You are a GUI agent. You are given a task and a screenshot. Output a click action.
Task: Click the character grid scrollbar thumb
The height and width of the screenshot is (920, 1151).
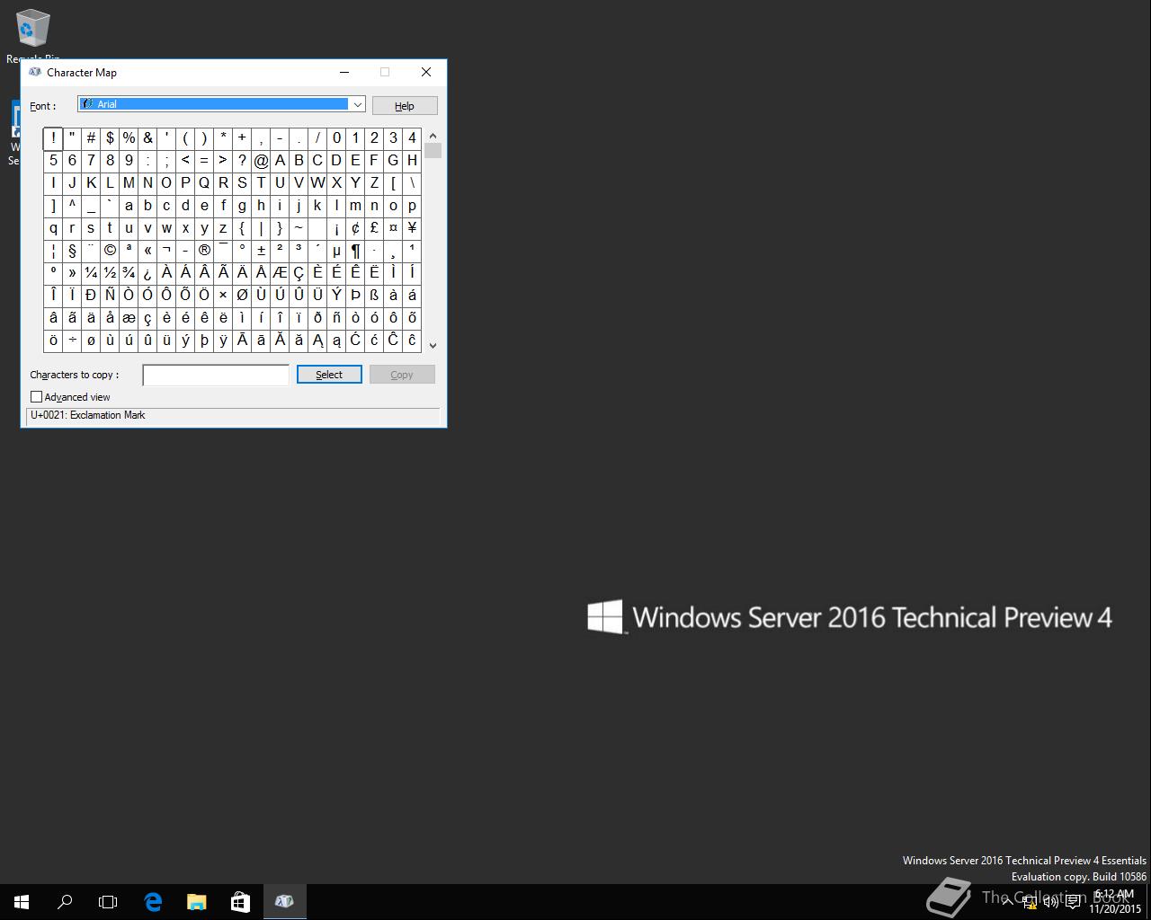pyautogui.click(x=433, y=150)
